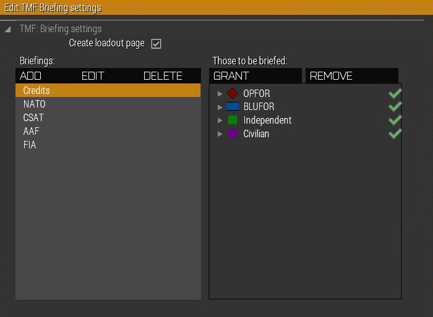Expand the OPFOR tree node

pyautogui.click(x=220, y=94)
